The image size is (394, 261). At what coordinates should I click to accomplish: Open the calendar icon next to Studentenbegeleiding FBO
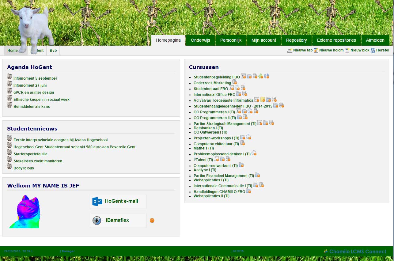[243, 76]
